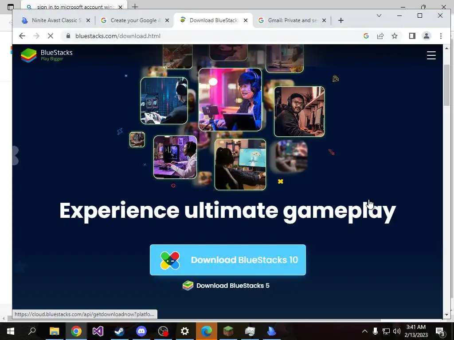Click the page vertical scrollbar thumb
The width and height of the screenshot is (454, 340).
(446, 85)
